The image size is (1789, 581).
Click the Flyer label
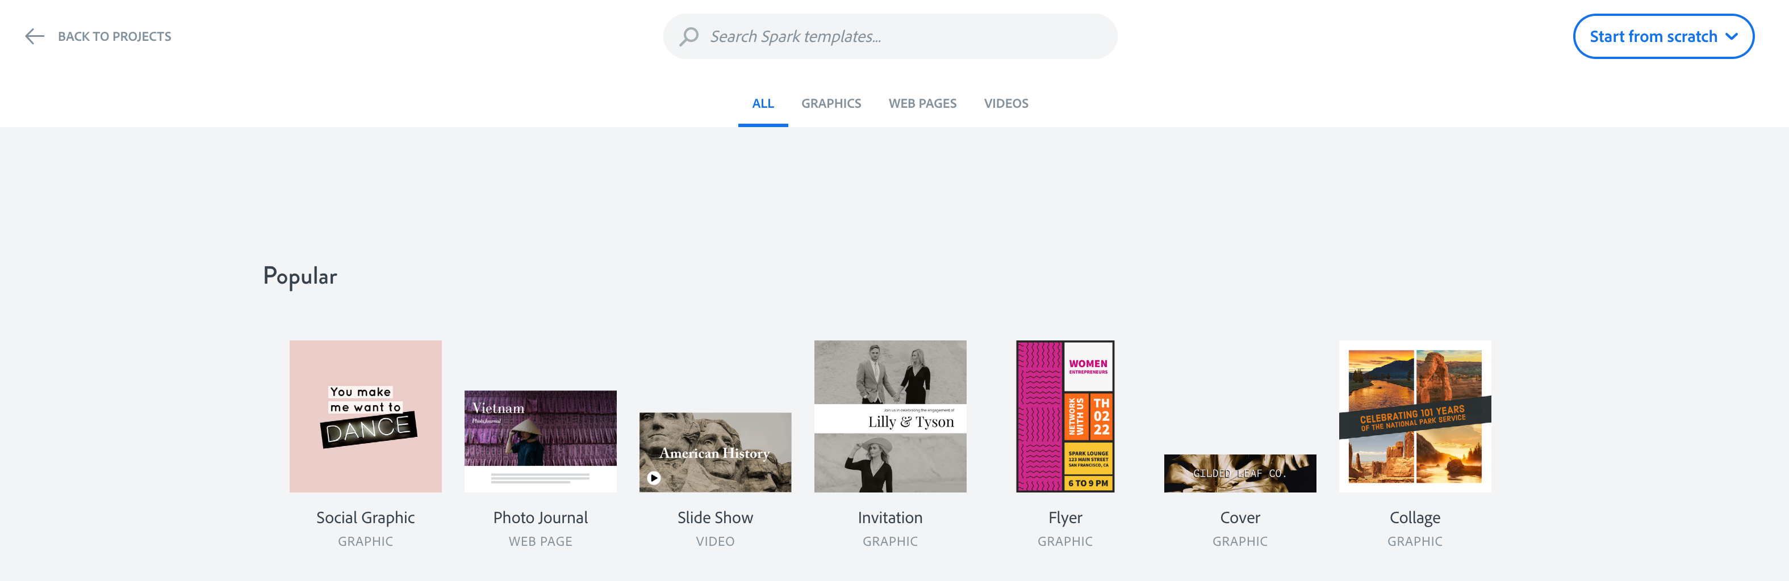1065,517
